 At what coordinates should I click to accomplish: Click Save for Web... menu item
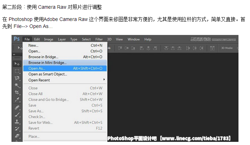click(65, 123)
